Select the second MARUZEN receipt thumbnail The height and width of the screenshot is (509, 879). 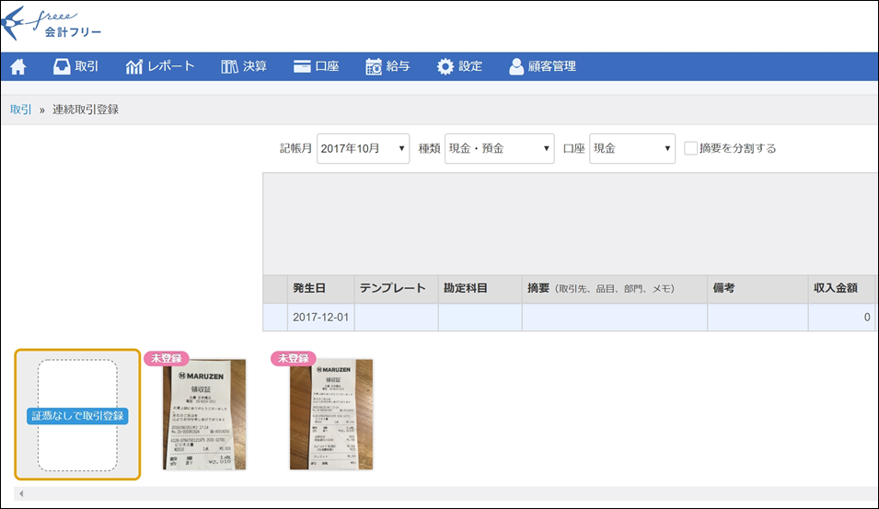[331, 414]
